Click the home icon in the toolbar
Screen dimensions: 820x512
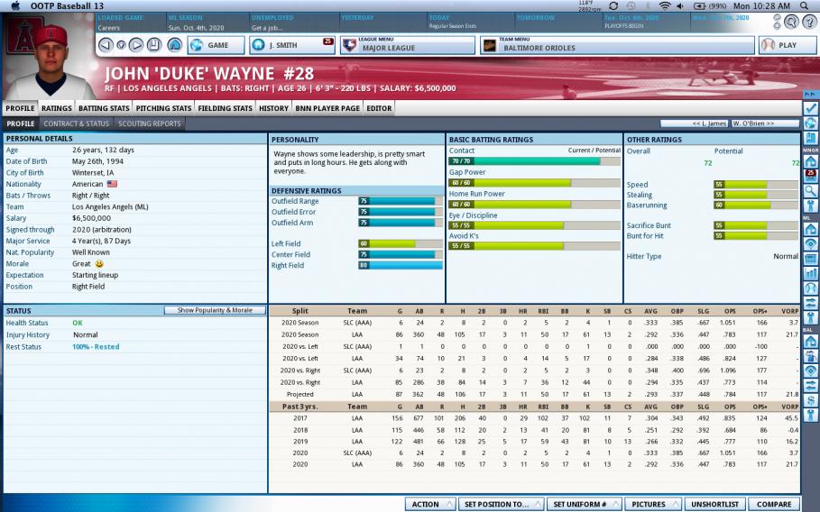click(x=174, y=44)
